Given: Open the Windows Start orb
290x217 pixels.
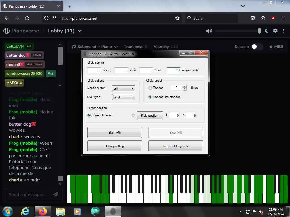Looking at the screenshot, I should pos(7,211).
